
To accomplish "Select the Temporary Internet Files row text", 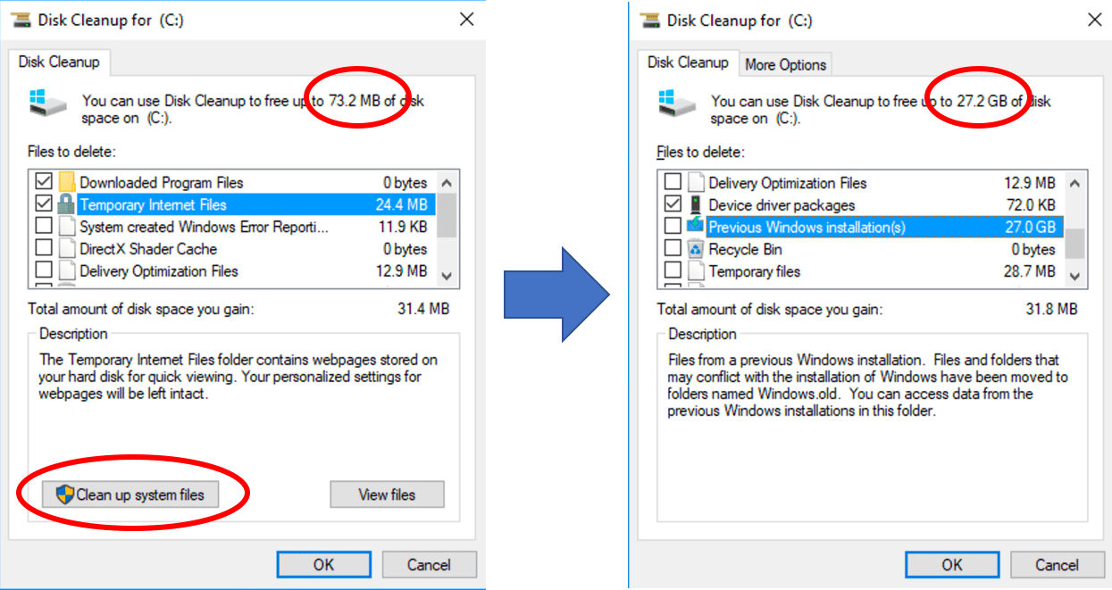I will [153, 204].
